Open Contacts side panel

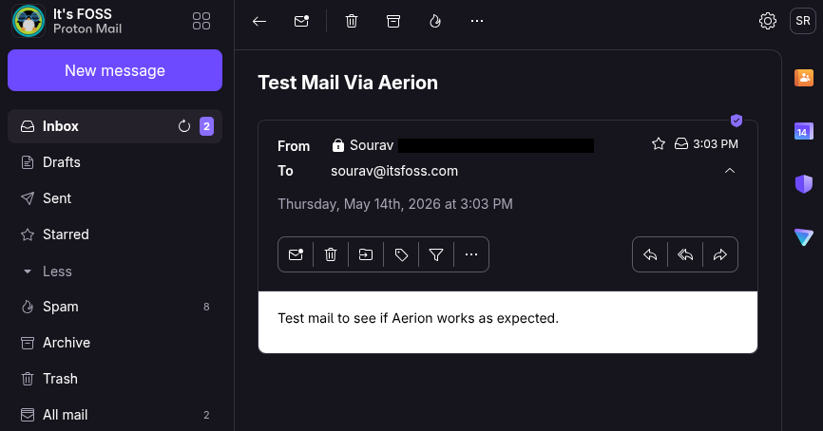pyautogui.click(x=804, y=78)
